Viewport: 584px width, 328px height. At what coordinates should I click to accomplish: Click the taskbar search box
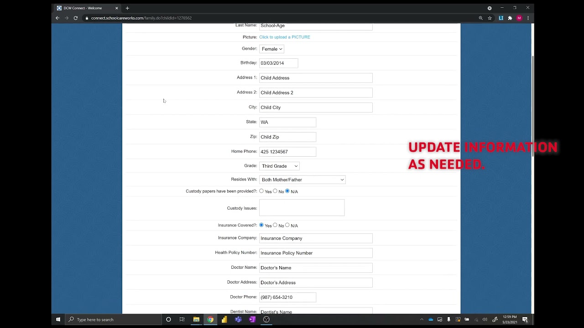click(x=114, y=320)
